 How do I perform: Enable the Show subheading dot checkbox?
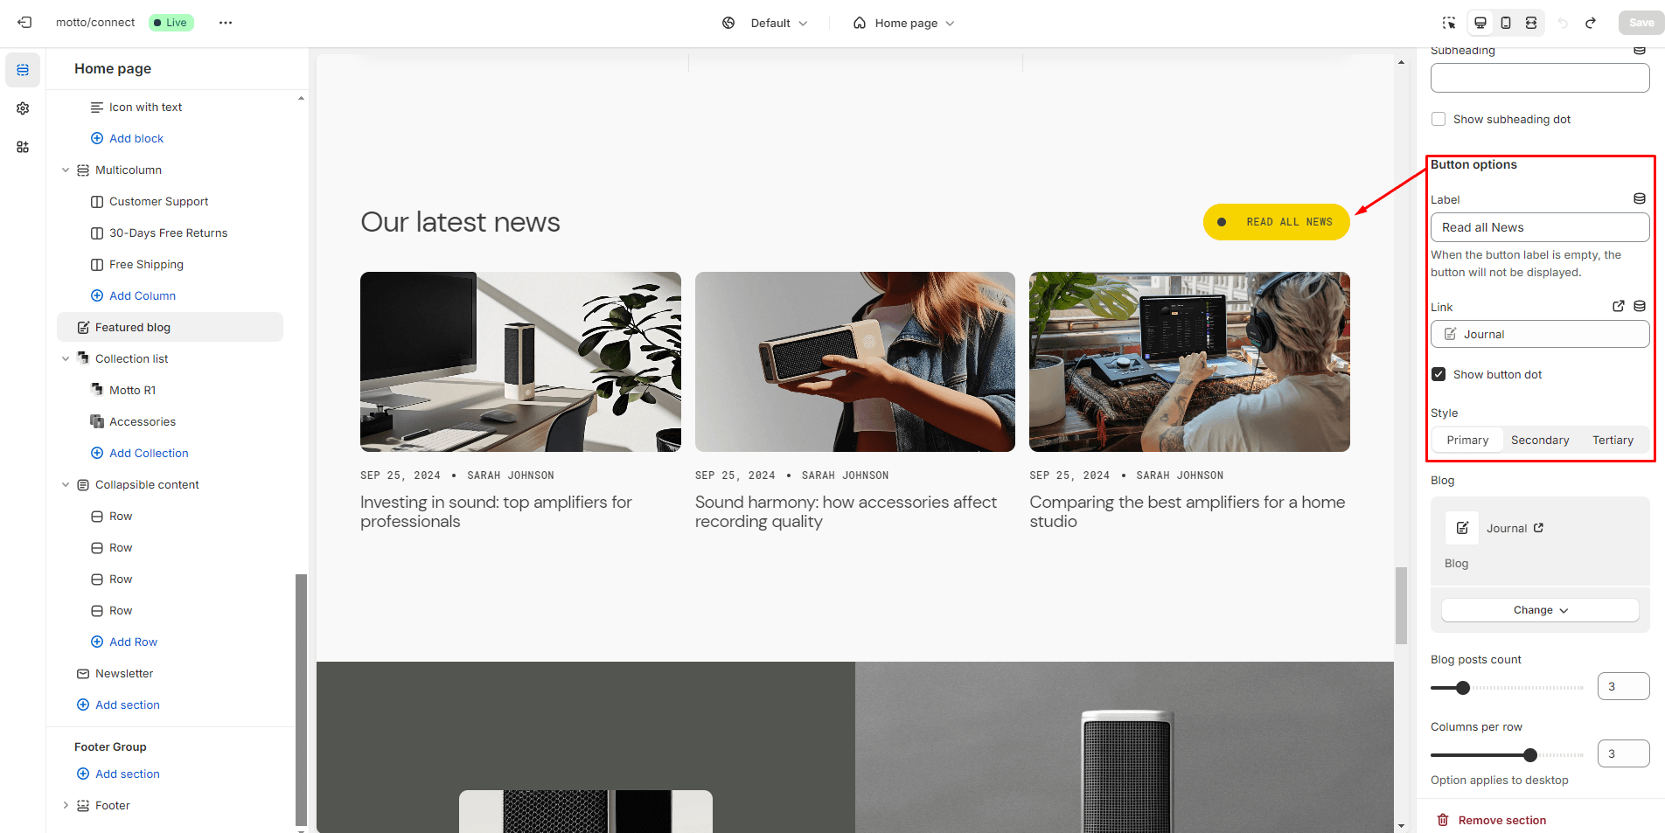point(1439,119)
